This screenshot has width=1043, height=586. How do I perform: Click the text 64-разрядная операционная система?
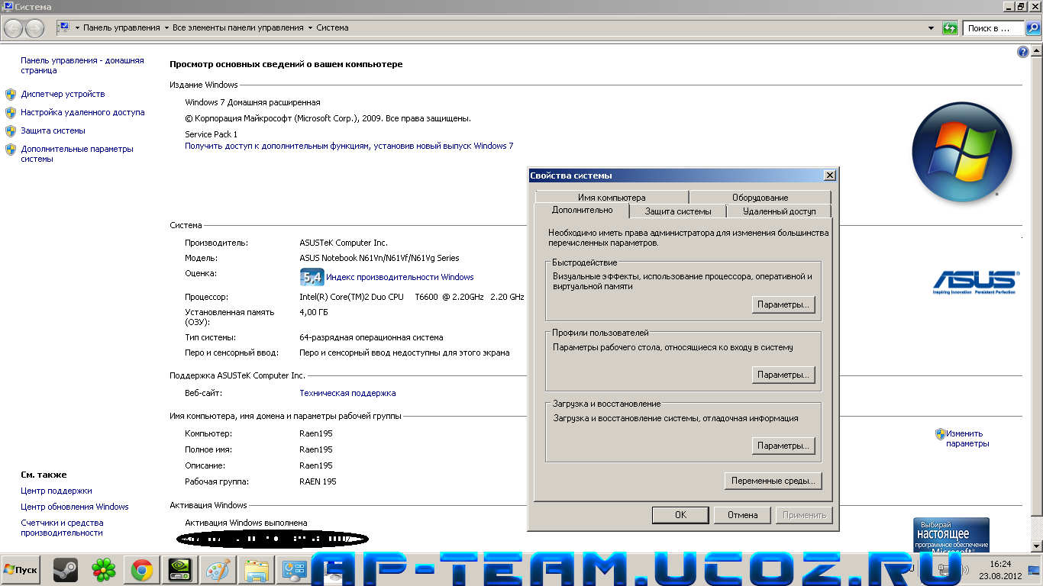click(x=371, y=337)
